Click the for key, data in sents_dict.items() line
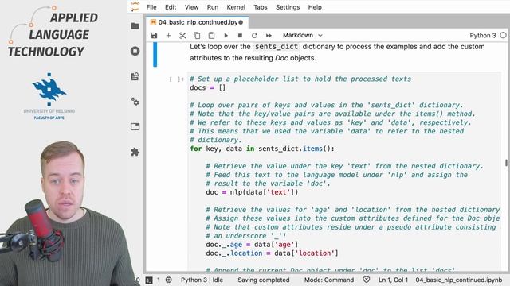The image size is (510, 286). coord(262,149)
